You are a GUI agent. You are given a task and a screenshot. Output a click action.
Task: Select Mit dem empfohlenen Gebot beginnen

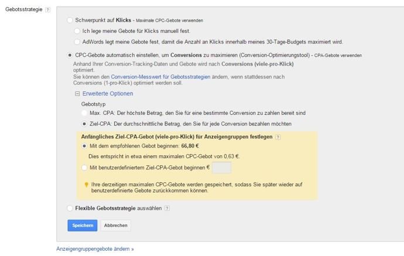(x=84, y=146)
